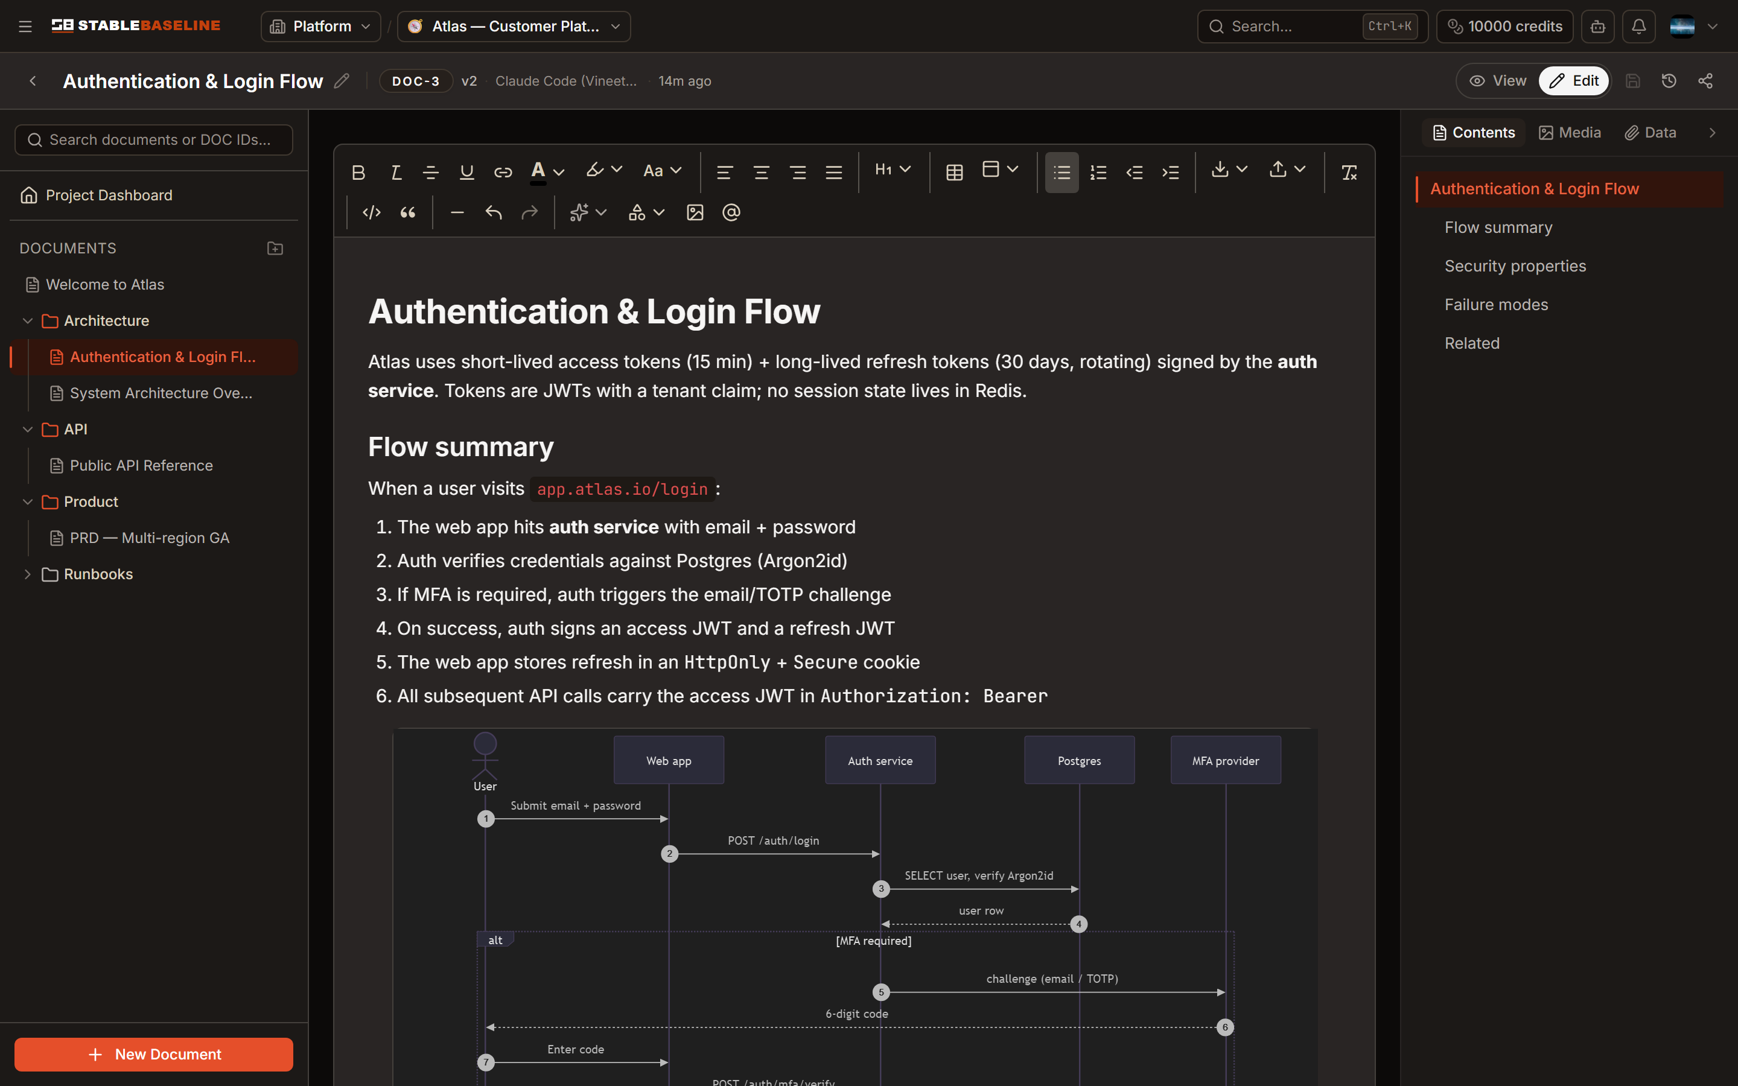Click New Document button
This screenshot has width=1738, height=1086.
(154, 1055)
